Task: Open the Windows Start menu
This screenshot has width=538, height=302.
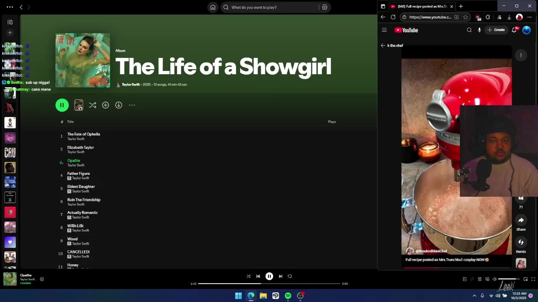Action: point(238,296)
